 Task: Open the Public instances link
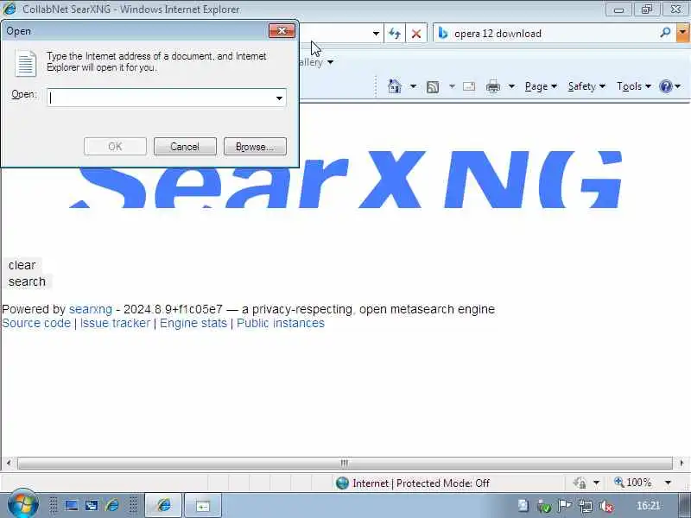[x=281, y=323]
